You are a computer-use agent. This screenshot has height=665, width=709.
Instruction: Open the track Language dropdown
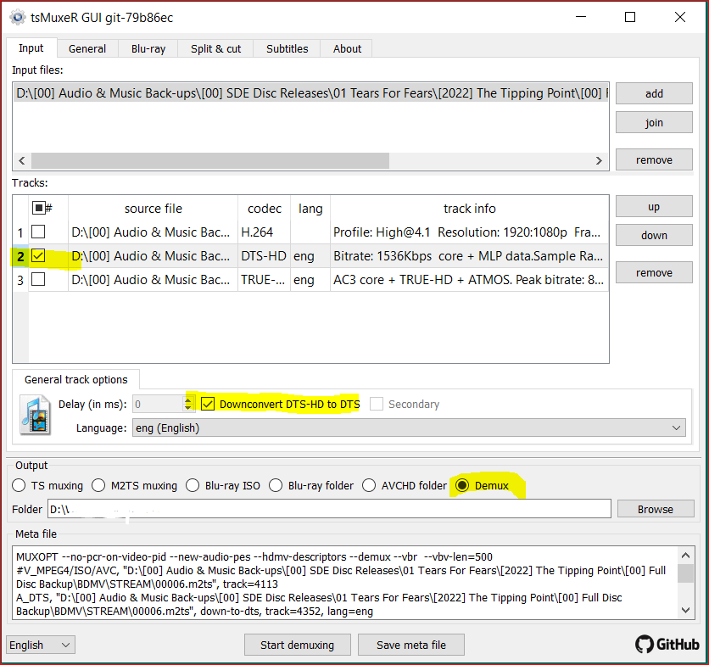(x=409, y=428)
